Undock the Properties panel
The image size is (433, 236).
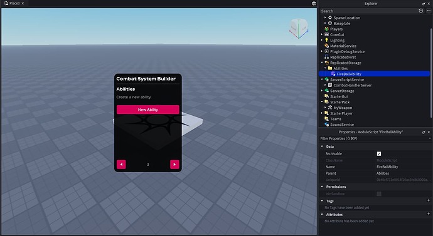424,132
